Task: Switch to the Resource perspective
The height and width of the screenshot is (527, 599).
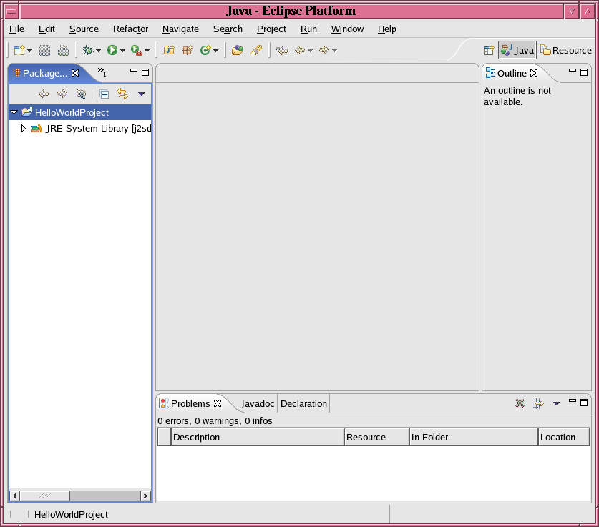Action: [566, 50]
